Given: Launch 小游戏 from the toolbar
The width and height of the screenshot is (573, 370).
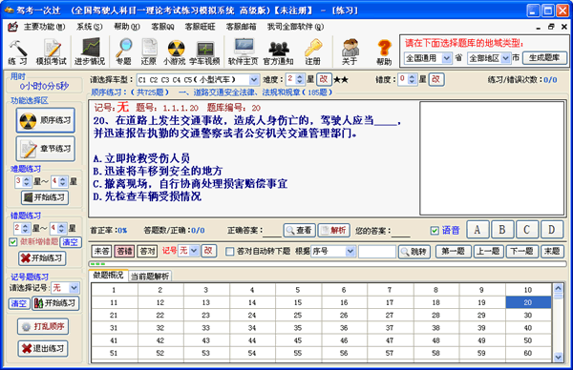Looking at the screenshot, I should pos(175,51).
